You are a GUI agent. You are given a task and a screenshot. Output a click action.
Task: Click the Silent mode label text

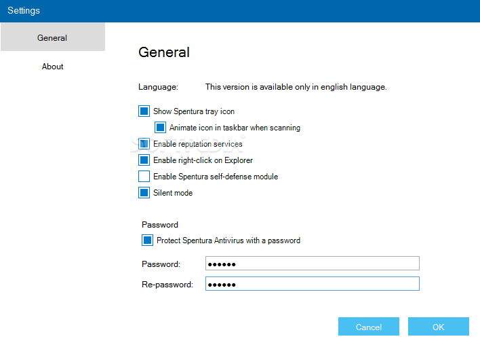[173, 193]
